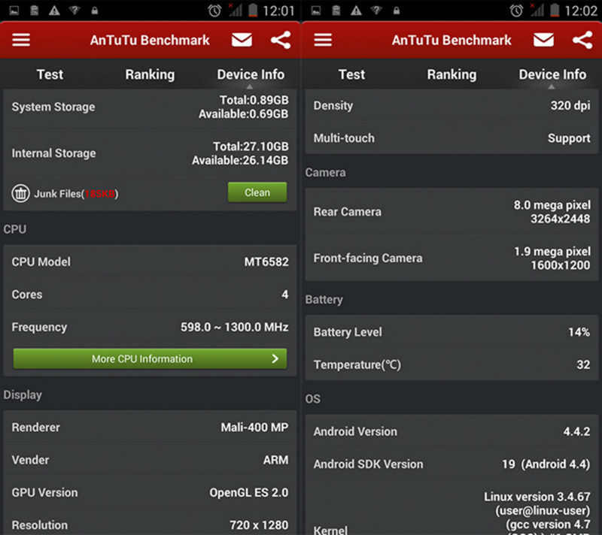Tap the Display section header
This screenshot has width=602, height=535.
tap(23, 395)
